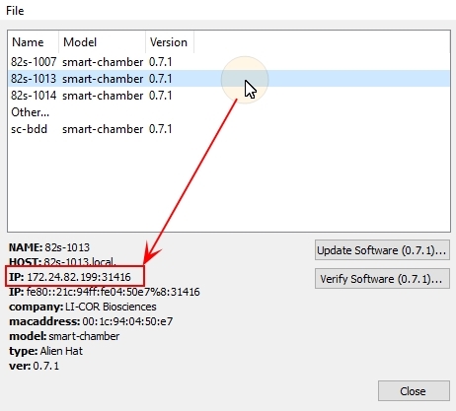Click the highlighted IP 172.24.82.199:31416 line
Screen dimensions: 456x411
pos(70,277)
